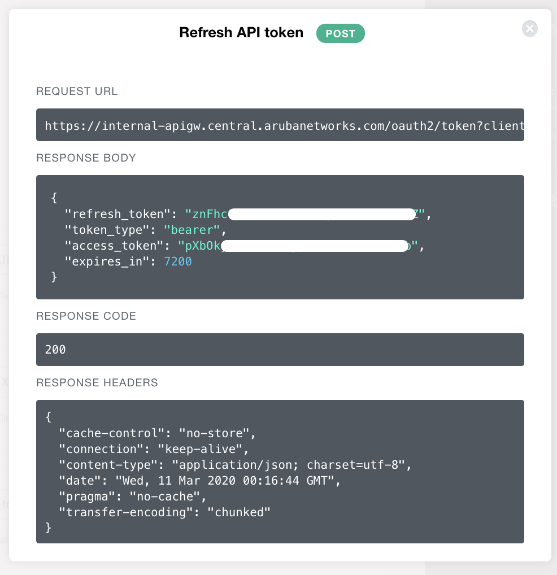Click the cache-control no-store header line
This screenshot has height=575, width=557.
(x=157, y=433)
